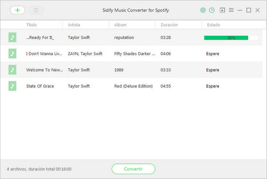Image resolution: width=267 pixels, height=179 pixels.
Task: Click artist 'ZAYN, Taylor Swift'
Action: pos(85,54)
